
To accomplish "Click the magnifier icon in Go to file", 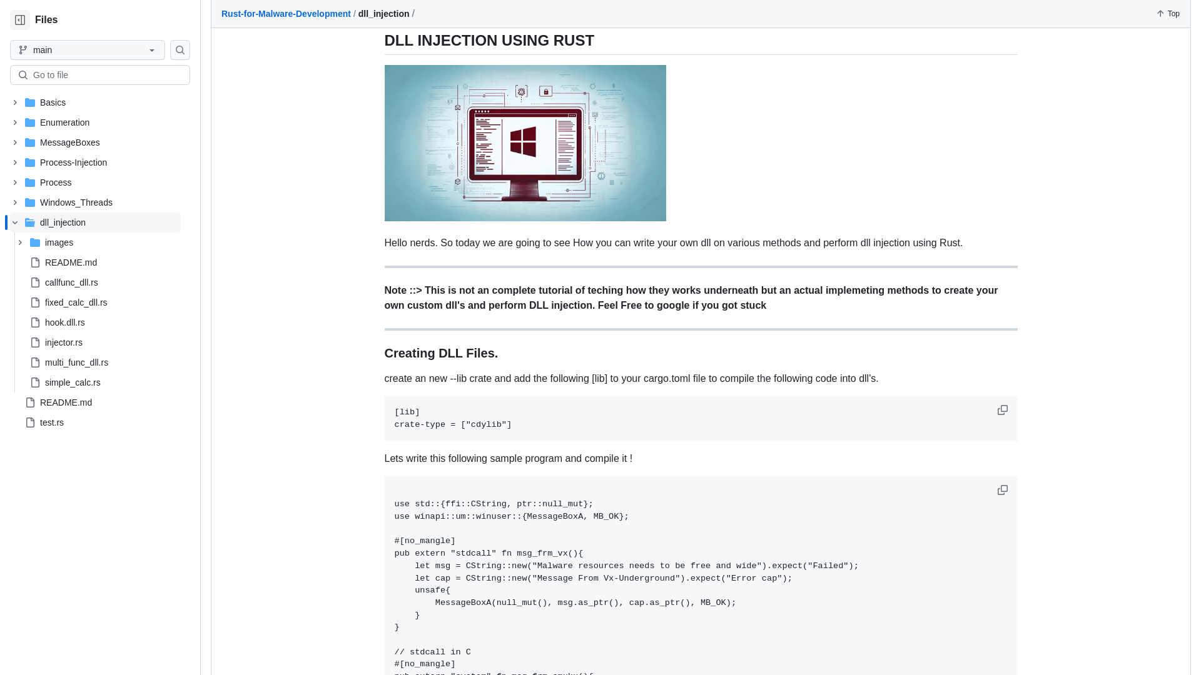I will pyautogui.click(x=23, y=75).
